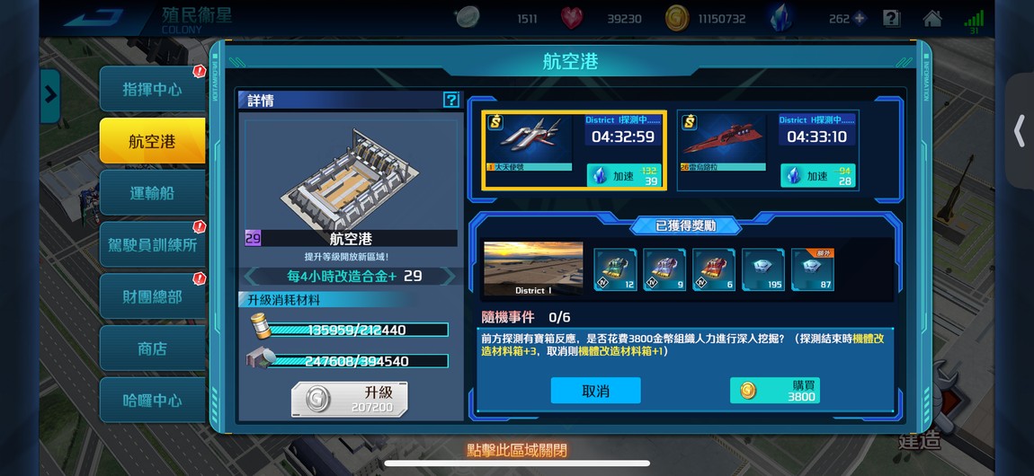
Task: Tap the blue crystal currency icon
Action: coord(780,18)
